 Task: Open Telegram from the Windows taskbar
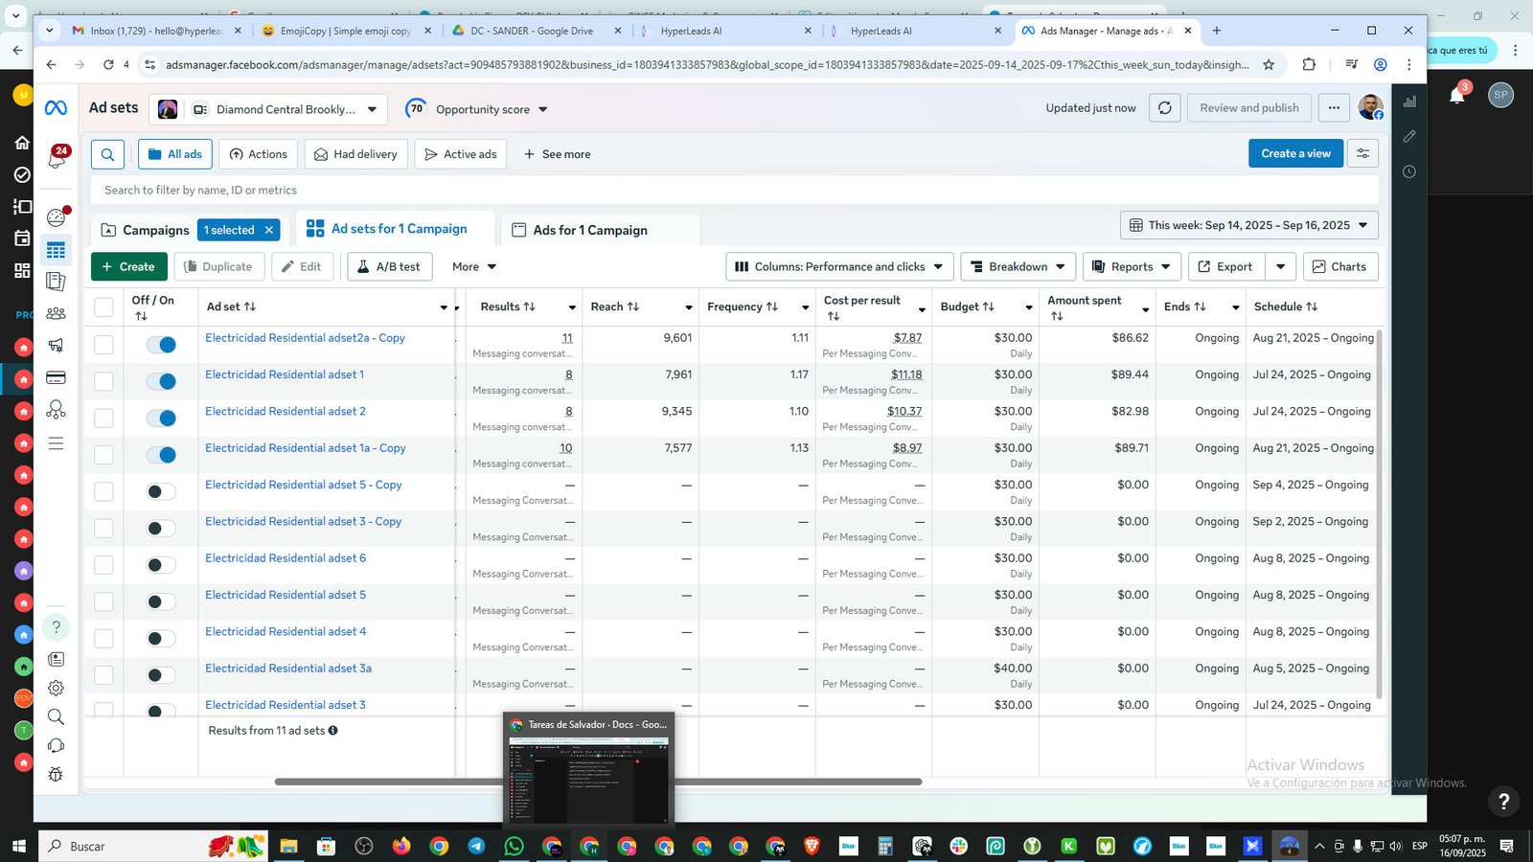pos(476,846)
